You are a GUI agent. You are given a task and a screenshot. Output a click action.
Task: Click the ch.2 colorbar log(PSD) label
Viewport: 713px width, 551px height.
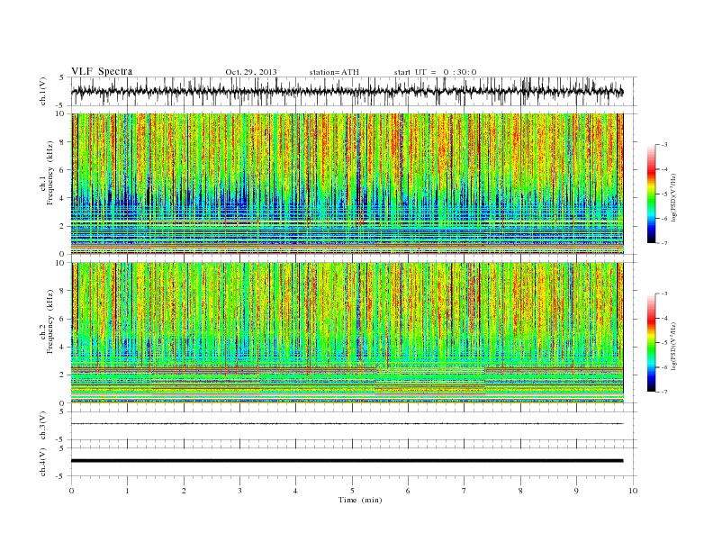673,345
